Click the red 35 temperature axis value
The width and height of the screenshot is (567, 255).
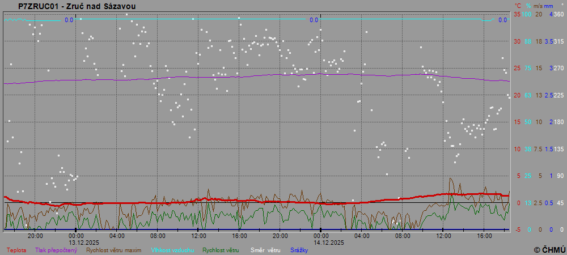pos(517,14)
